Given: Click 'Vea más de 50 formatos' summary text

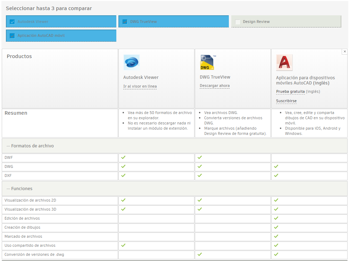Looking at the screenshot, I should pos(160,115).
